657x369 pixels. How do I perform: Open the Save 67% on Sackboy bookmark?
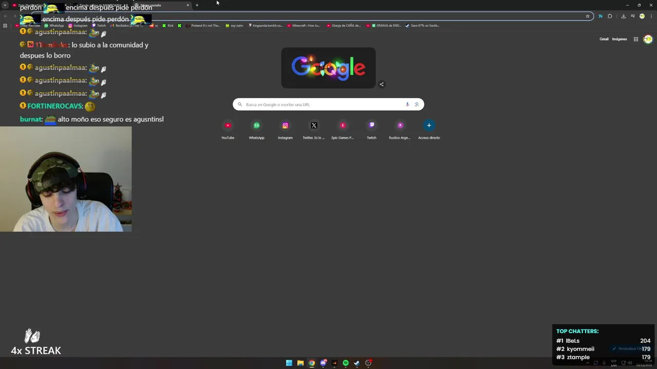click(422, 26)
